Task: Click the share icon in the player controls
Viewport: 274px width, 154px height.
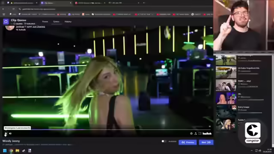Action: pyautogui.click(x=196, y=133)
